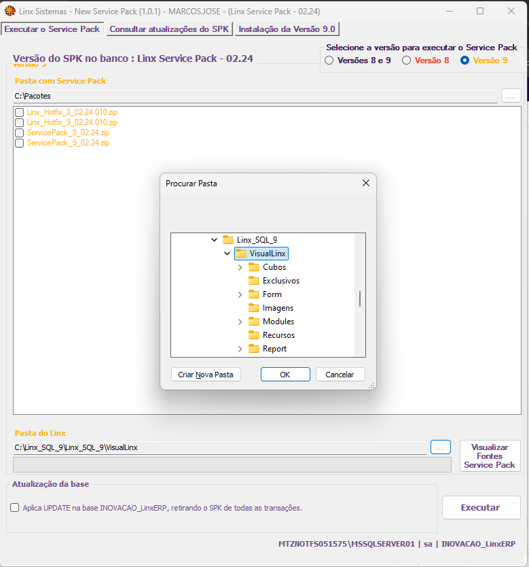Close the Procurar Pasta dialog
Image resolution: width=529 pixels, height=567 pixels.
366,183
